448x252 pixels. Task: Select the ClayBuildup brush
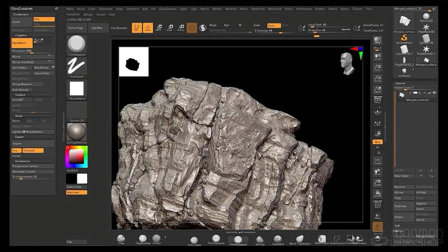click(x=143, y=239)
